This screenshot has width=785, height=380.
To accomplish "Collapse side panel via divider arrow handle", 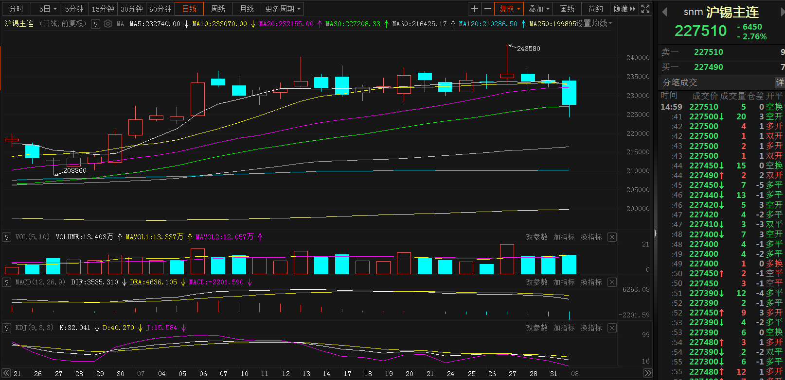I will 655,233.
